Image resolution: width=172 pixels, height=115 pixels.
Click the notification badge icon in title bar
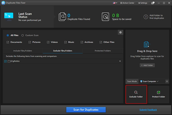[x=153, y=3]
